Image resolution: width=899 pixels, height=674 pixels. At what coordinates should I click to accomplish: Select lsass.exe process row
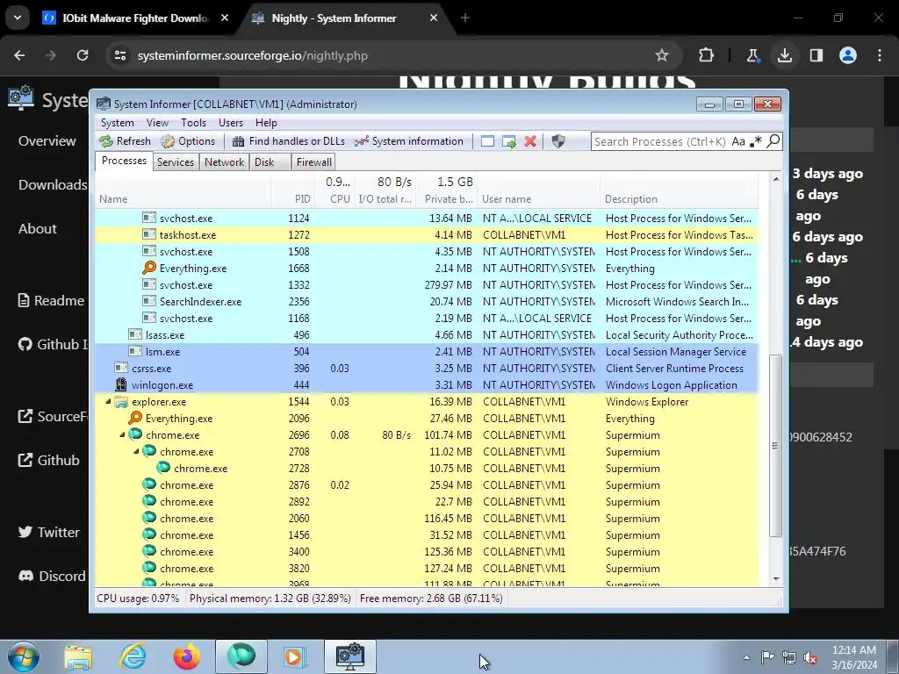point(427,334)
